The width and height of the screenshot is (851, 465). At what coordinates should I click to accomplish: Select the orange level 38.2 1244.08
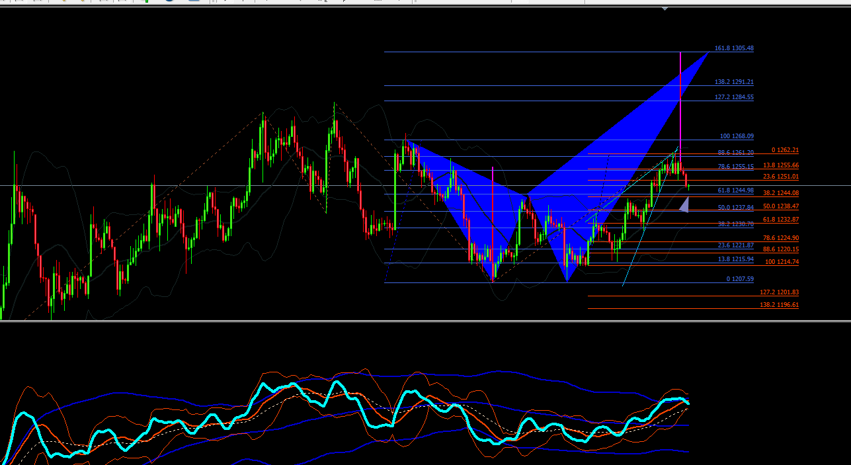click(x=781, y=193)
